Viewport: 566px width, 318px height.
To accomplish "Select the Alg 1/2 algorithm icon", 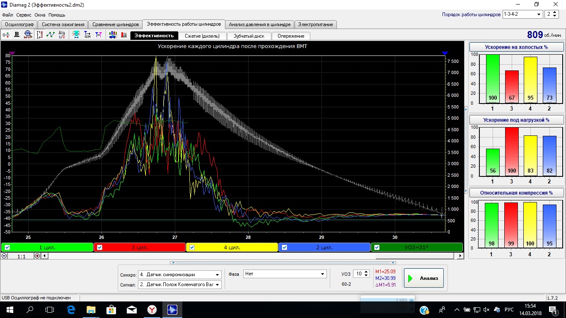I will tap(62, 35).
